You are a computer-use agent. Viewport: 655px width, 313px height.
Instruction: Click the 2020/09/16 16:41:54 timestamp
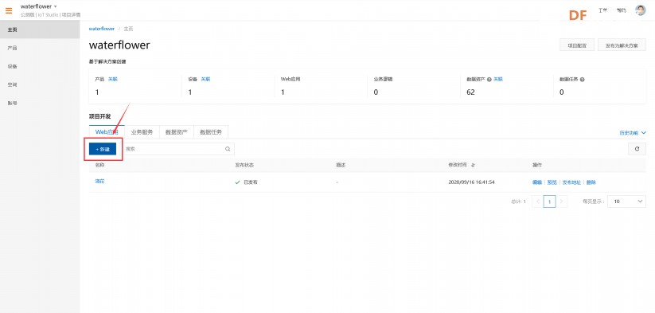(x=472, y=182)
